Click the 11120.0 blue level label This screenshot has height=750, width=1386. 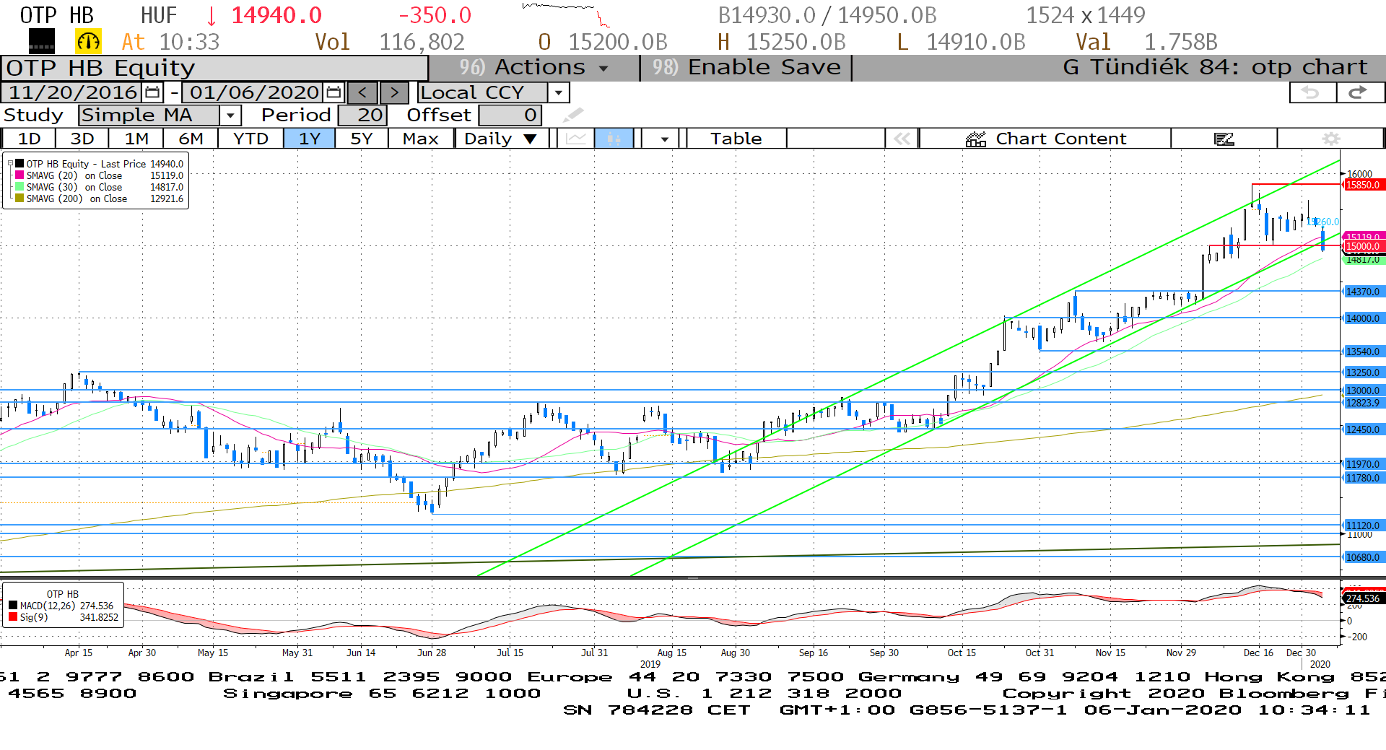[x=1363, y=526]
